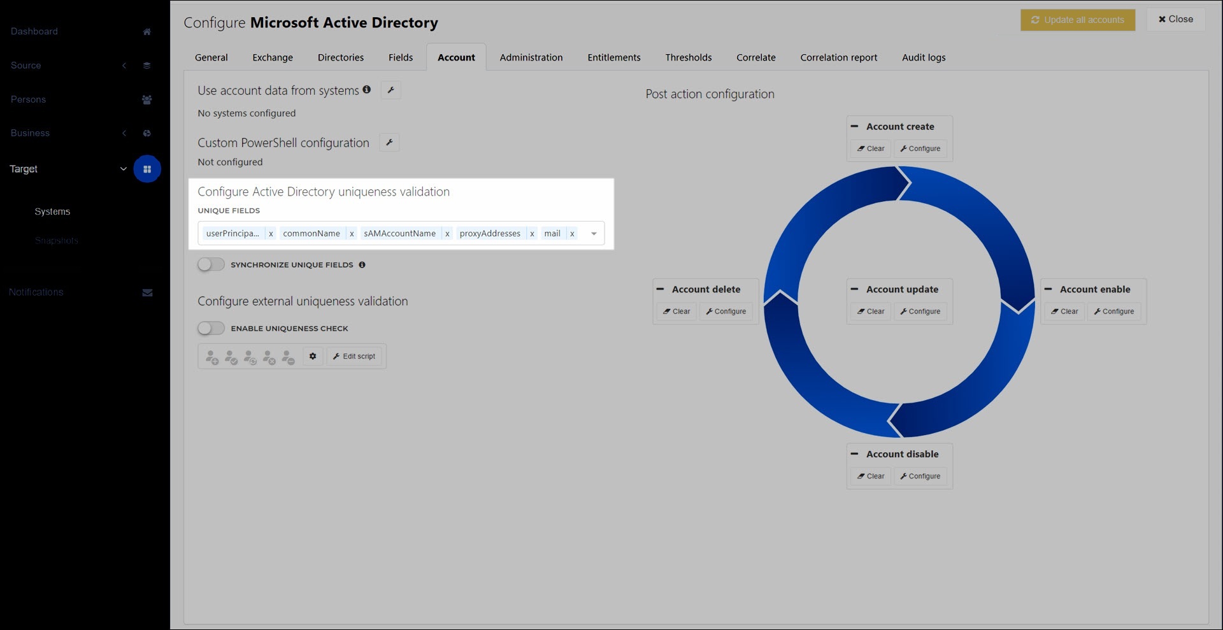The height and width of the screenshot is (630, 1223).
Task: Click the user-sync update event icon
Action: [250, 357]
